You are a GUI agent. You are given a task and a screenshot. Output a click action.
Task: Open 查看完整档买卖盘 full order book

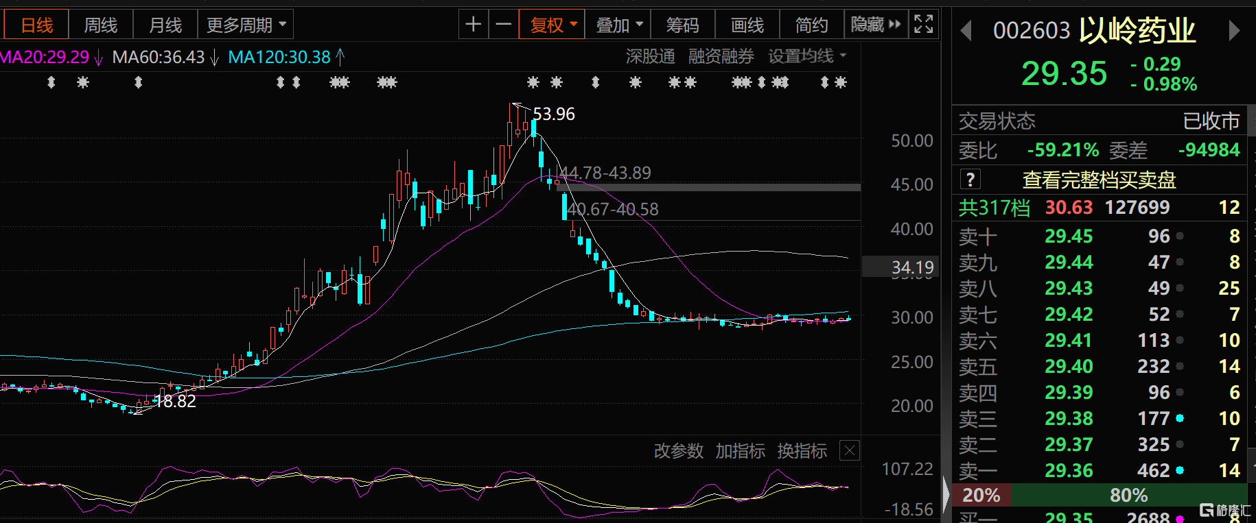point(1100,180)
